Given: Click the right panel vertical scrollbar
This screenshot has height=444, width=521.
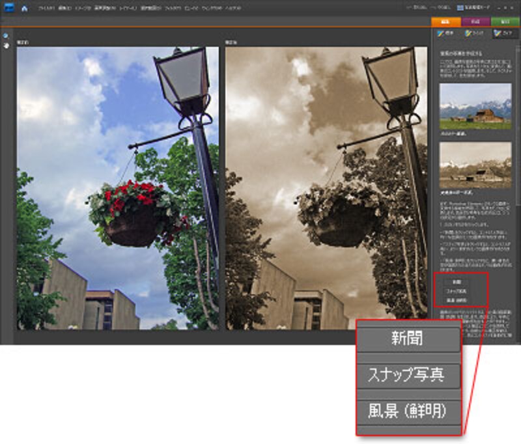Looking at the screenshot, I should click(x=518, y=130).
